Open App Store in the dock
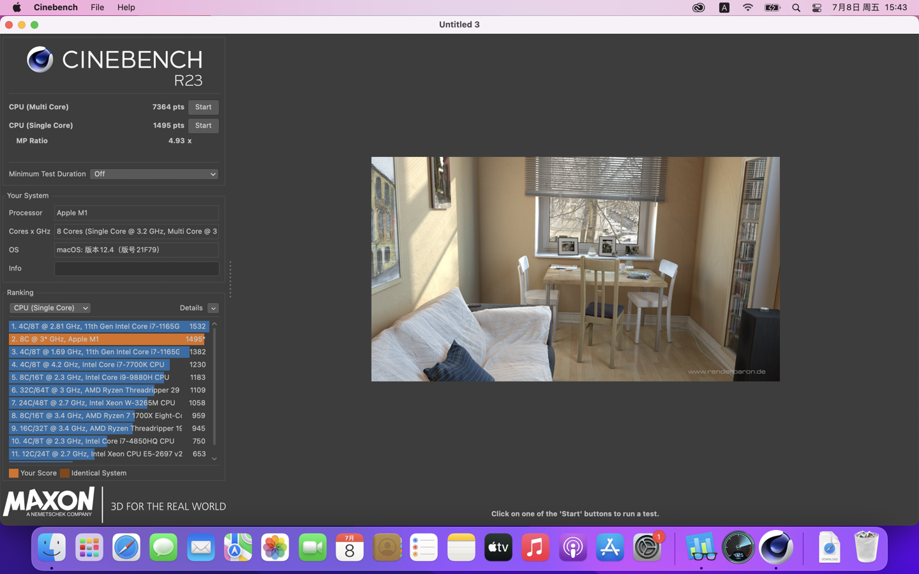This screenshot has height=574, width=919. click(610, 547)
